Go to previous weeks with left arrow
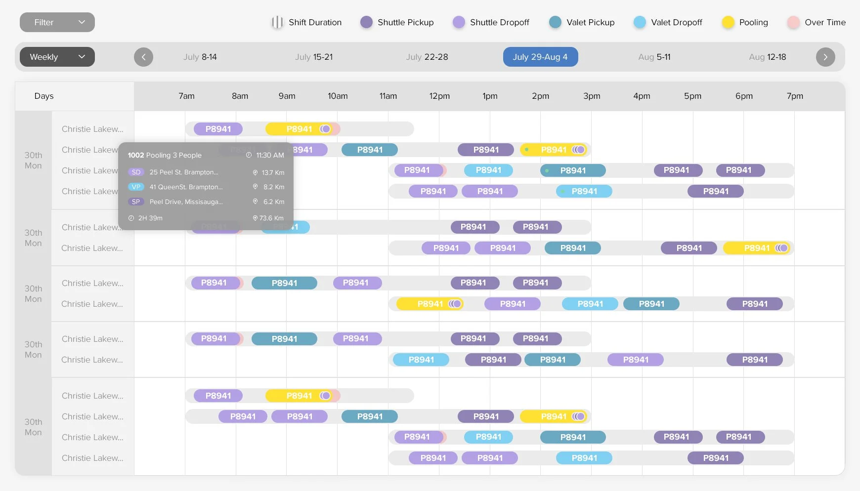The width and height of the screenshot is (860, 491). (143, 57)
